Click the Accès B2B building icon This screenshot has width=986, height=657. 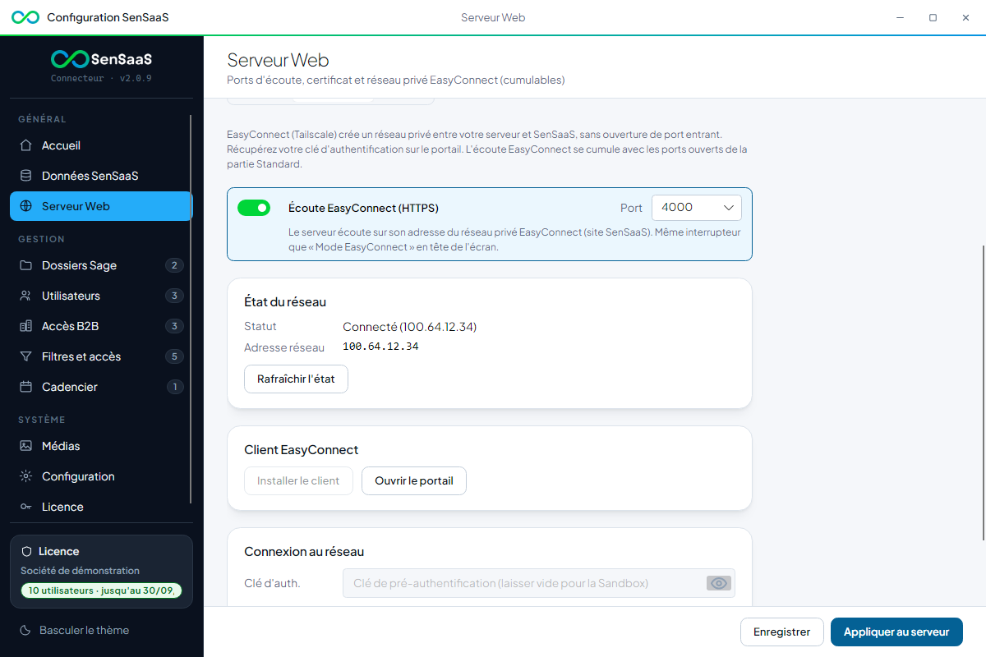coord(25,326)
